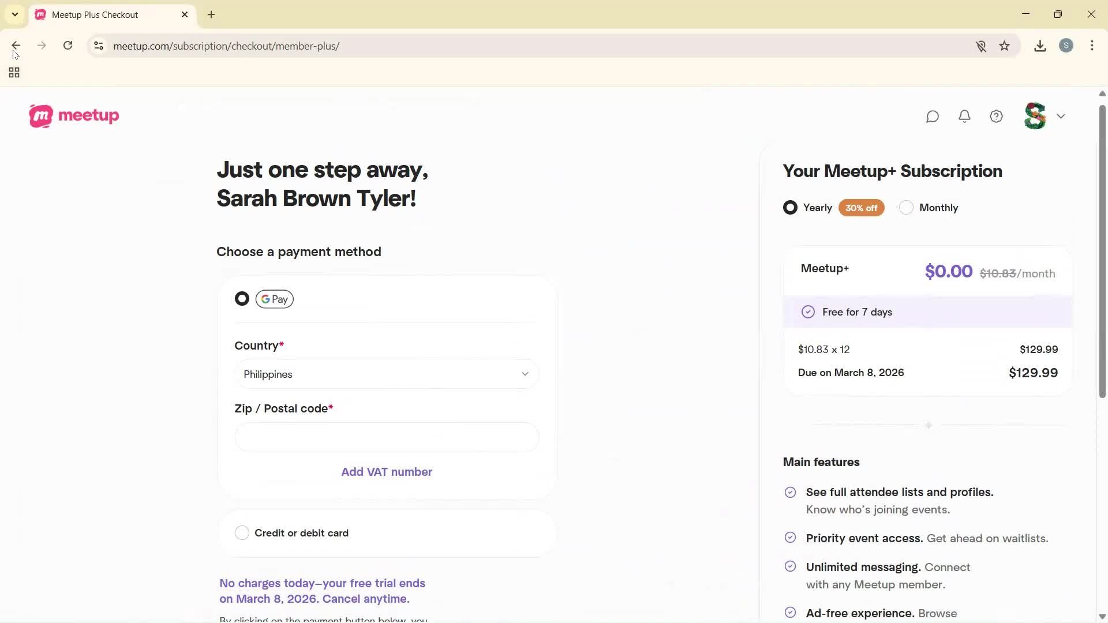Select the Google Pay payment method
This screenshot has height=623, width=1108.
pyautogui.click(x=242, y=299)
